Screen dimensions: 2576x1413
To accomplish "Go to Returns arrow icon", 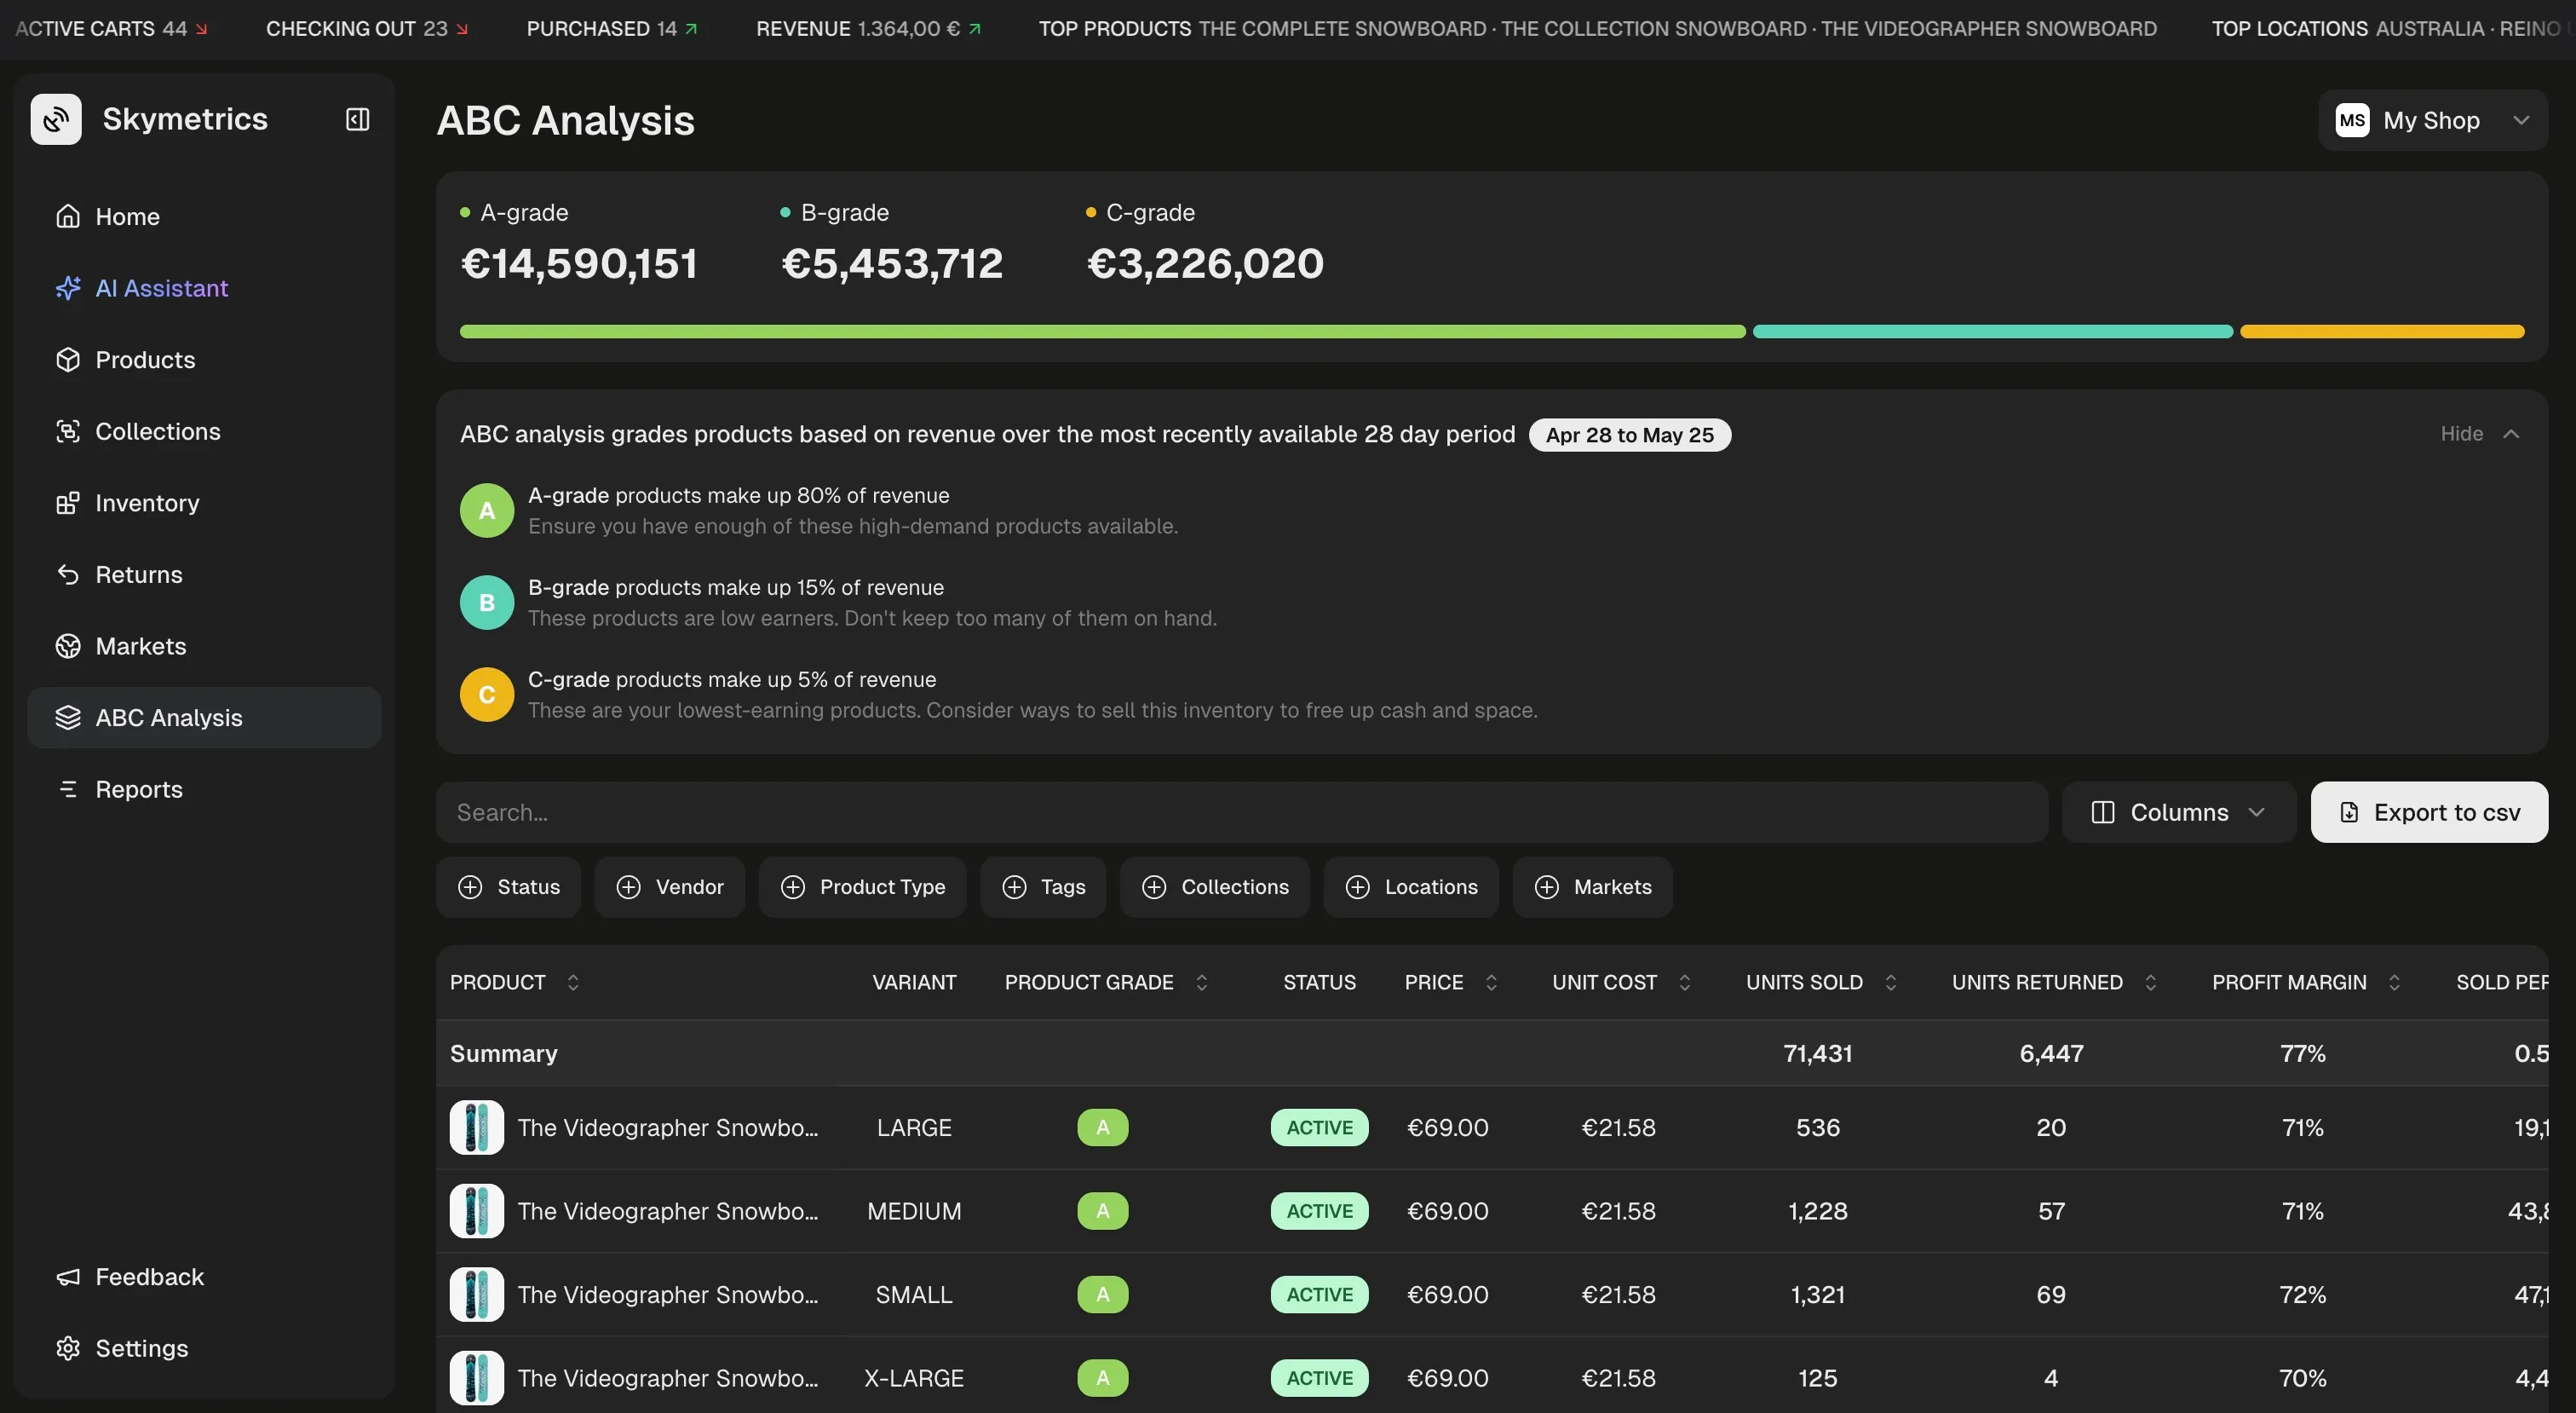I will tap(68, 574).
